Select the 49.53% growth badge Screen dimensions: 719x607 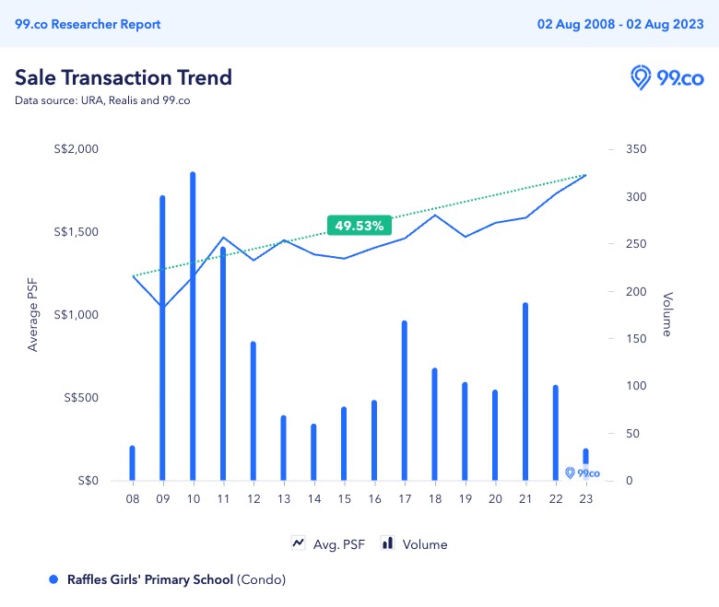tap(359, 225)
